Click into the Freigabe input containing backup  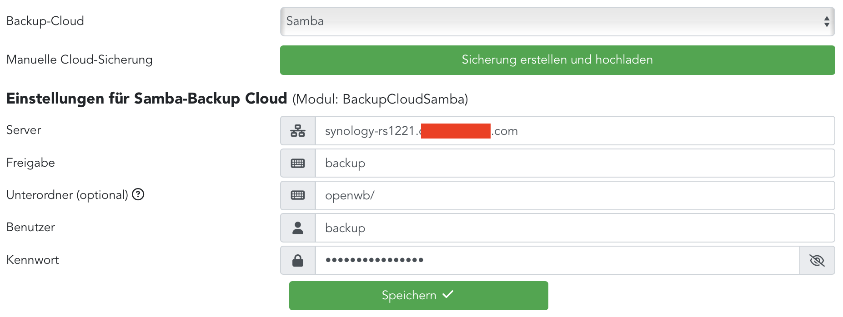[x=575, y=163]
